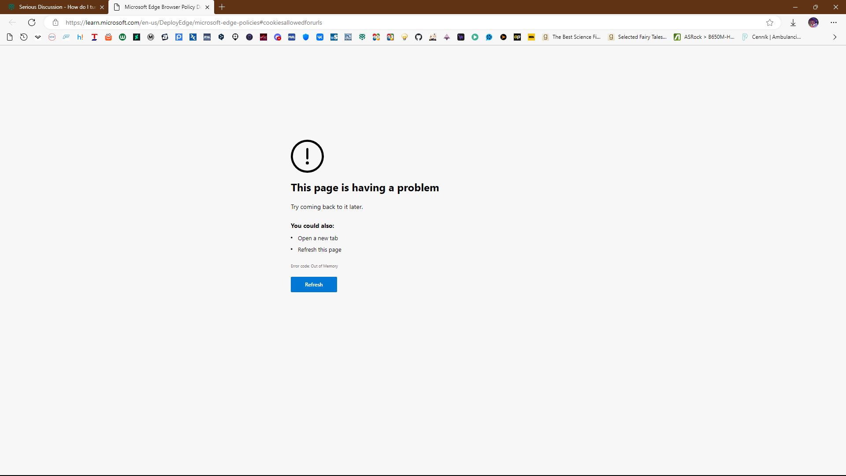Image resolution: width=846 pixels, height=476 pixels.
Task: Click the 'Refresh this page' suggestion
Action: click(319, 250)
